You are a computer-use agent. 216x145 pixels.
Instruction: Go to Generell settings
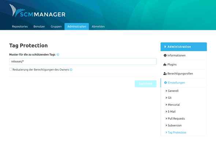pyautogui.click(x=173, y=91)
